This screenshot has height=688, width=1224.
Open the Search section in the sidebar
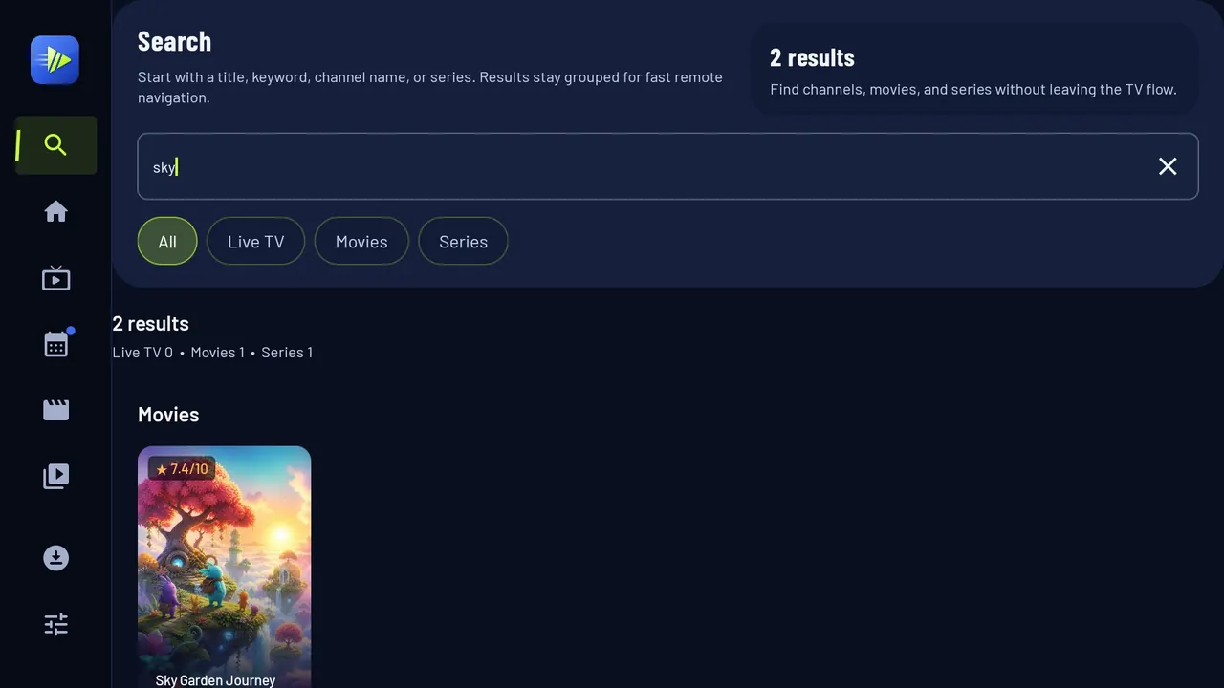click(55, 145)
